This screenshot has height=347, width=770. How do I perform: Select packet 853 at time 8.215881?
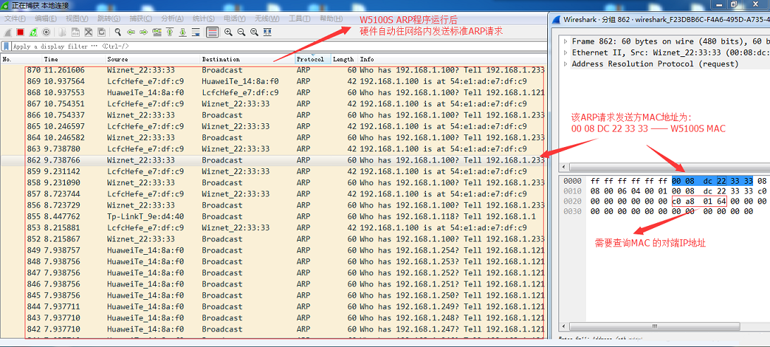273,228
